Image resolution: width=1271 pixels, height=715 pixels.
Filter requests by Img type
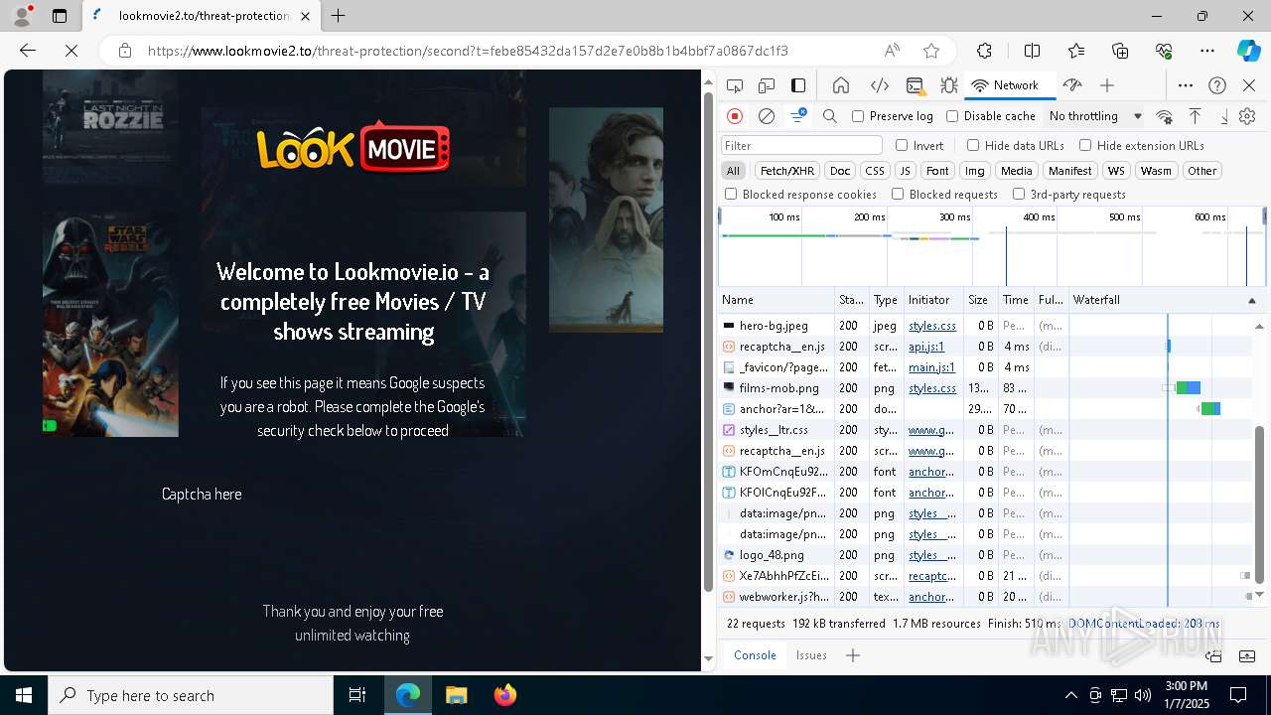(975, 171)
